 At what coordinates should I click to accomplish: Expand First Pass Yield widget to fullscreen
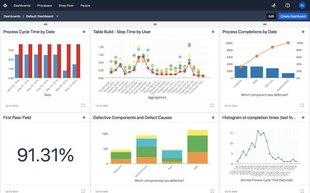[x=83, y=190]
